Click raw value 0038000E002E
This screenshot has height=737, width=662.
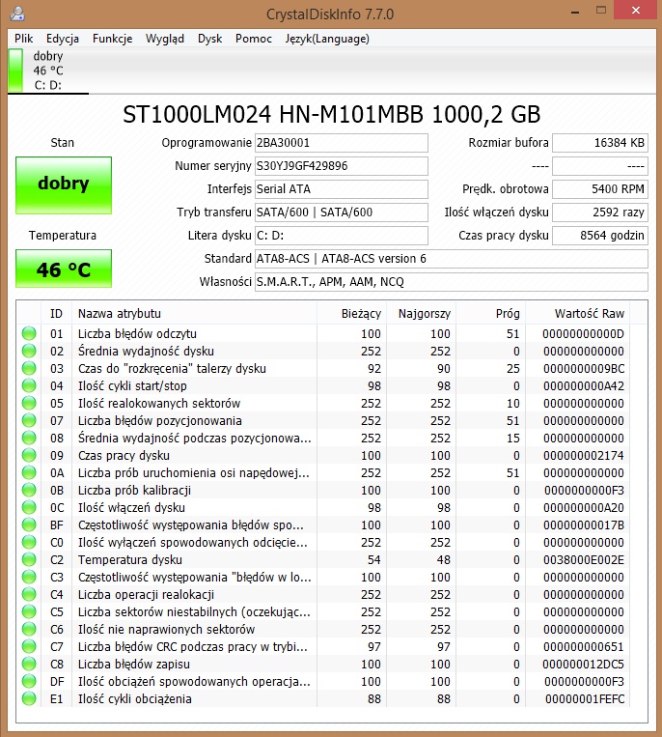pos(584,560)
